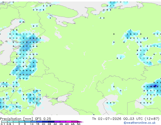Select the 5–10 mm legend swatch
Screen dimensions: 161x125
tap(28, 122)
